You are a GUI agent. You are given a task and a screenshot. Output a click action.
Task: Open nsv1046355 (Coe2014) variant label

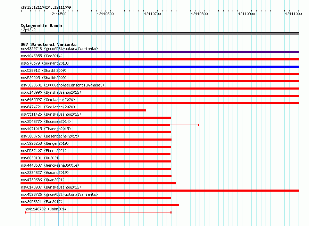pyautogui.click(x=42, y=56)
